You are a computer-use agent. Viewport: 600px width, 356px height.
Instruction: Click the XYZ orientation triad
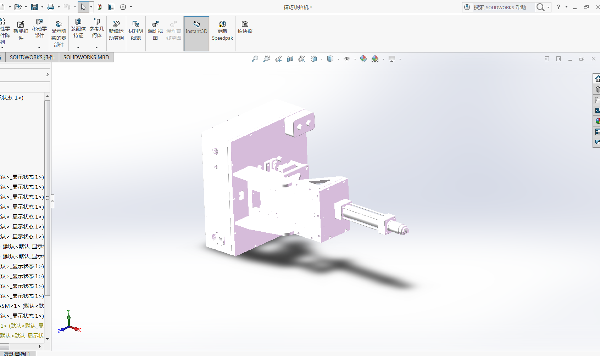click(x=70, y=322)
